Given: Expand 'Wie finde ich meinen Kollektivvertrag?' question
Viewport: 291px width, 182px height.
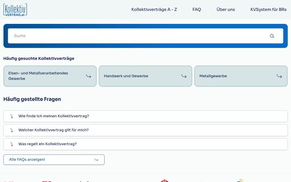Looking at the screenshot, I should click(x=145, y=116).
